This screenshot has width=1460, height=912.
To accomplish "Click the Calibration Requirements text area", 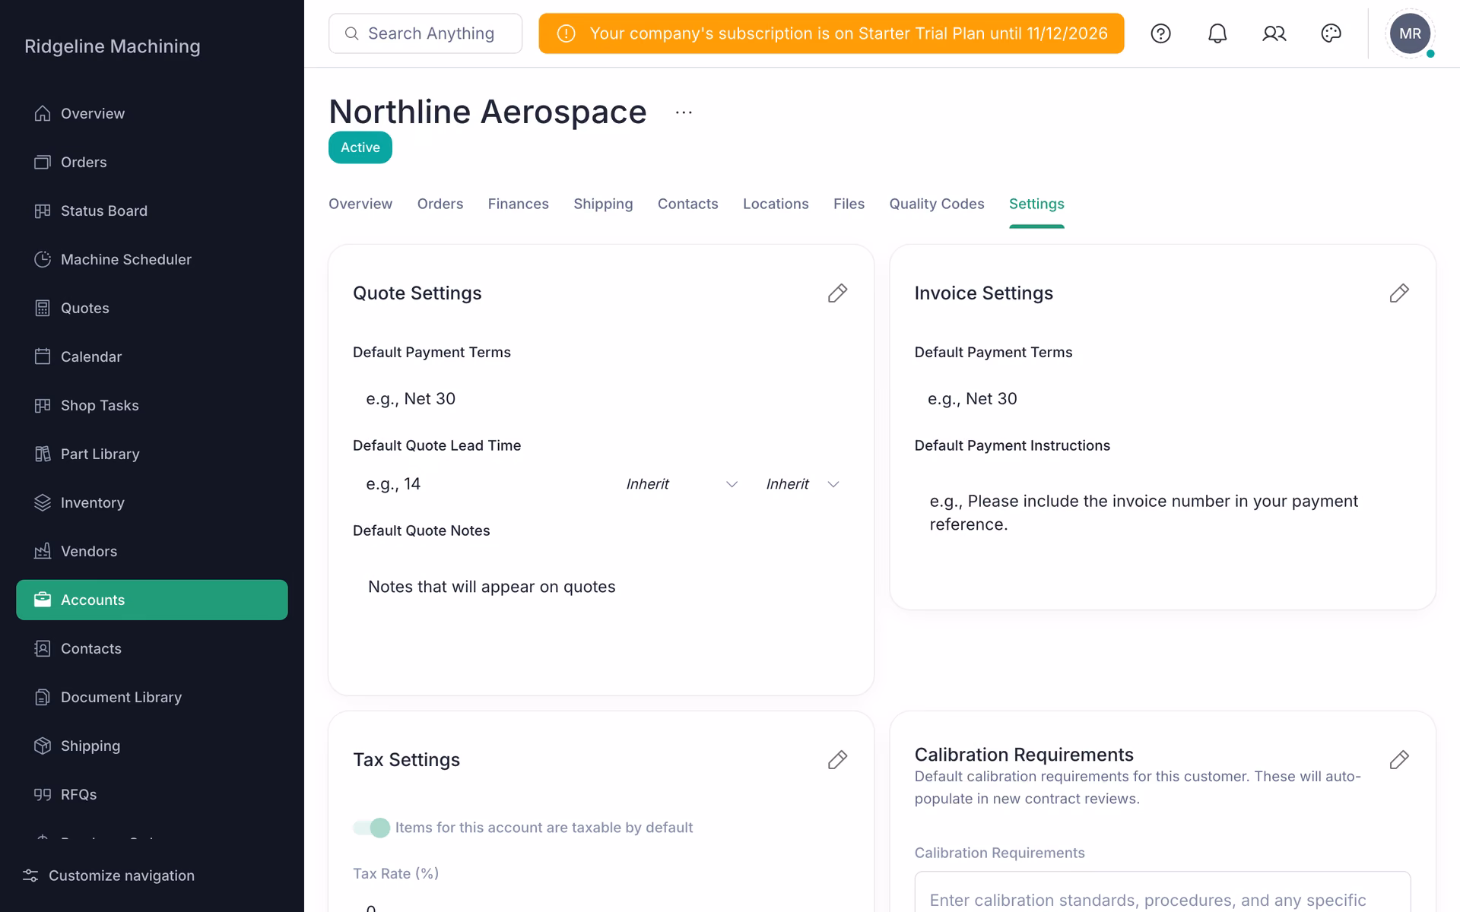I will click(1162, 892).
